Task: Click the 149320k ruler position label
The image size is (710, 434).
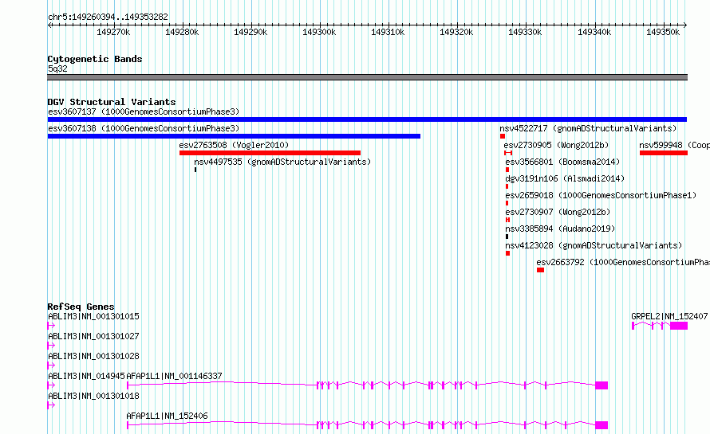Action: coord(456,32)
